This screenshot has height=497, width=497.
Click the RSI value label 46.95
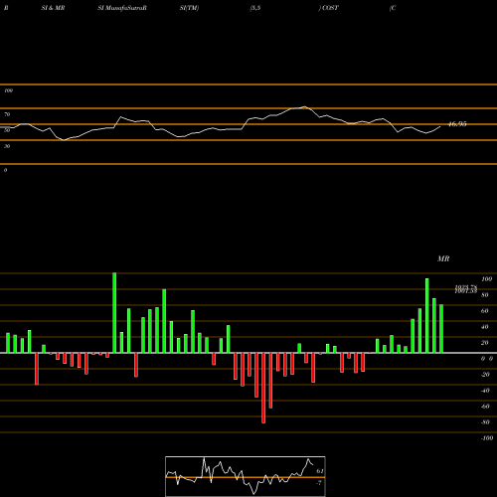457,124
